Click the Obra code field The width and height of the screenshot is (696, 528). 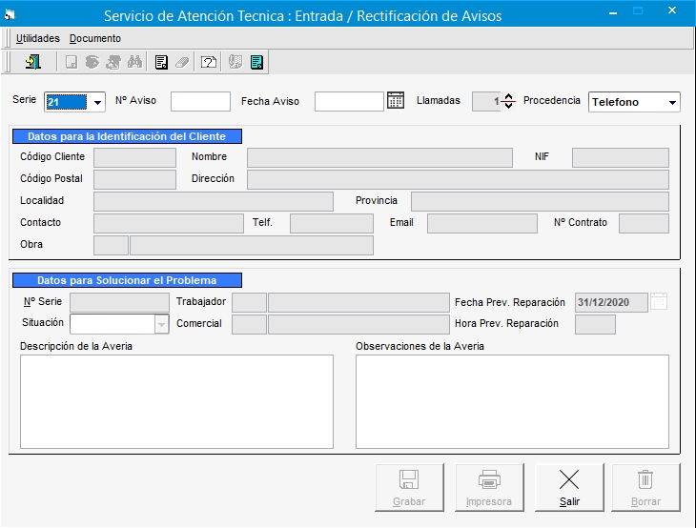click(x=111, y=245)
